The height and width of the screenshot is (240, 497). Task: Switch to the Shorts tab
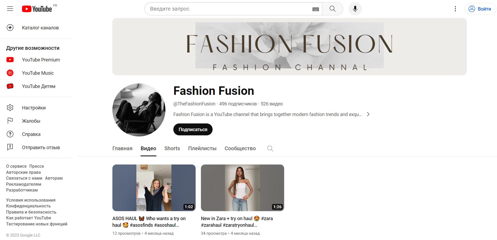(x=172, y=149)
